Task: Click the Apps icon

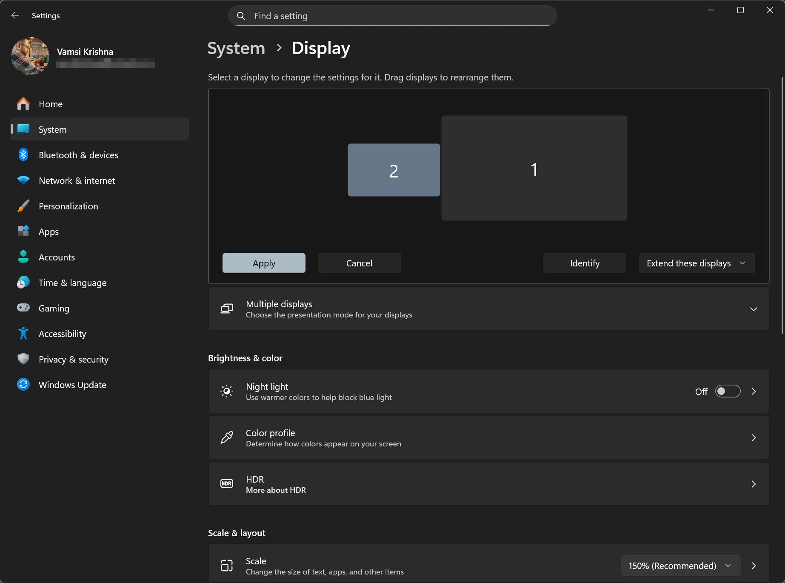Action: point(23,231)
